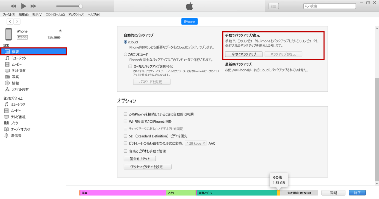Click the search field
Viewport: 379px width, 199px height.
pyautogui.click(x=329, y=6)
